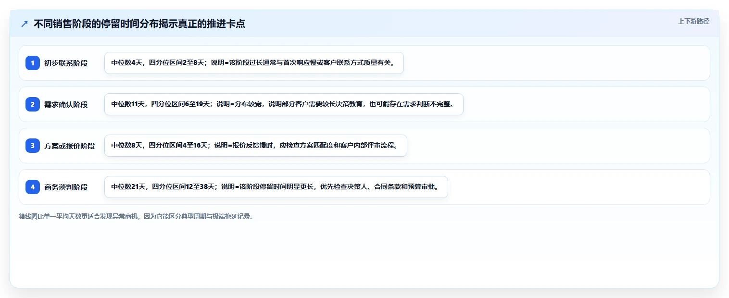Click the card title about 停留时间分布
This screenshot has height=298, width=729.
pyautogui.click(x=139, y=24)
